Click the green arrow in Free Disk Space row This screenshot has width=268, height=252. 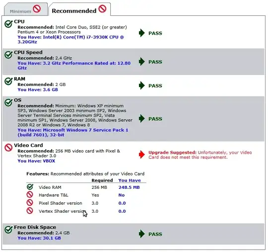(x=141, y=234)
